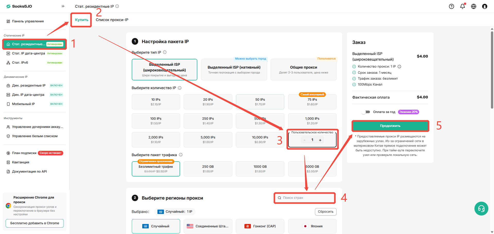
Task: Switch to Список прокси-IP tab
Action: (112, 20)
